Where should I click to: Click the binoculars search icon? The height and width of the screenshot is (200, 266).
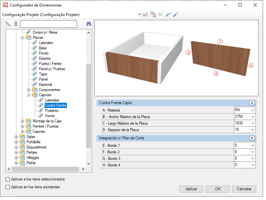[x=88, y=23]
